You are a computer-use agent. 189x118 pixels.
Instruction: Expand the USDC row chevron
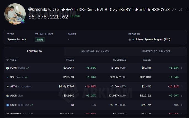[x=182, y=105]
